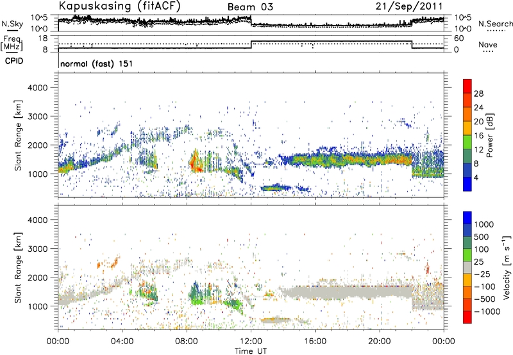Click the -25 label on Velocity scale
The width and height of the screenshot is (513, 355).
pos(482,274)
